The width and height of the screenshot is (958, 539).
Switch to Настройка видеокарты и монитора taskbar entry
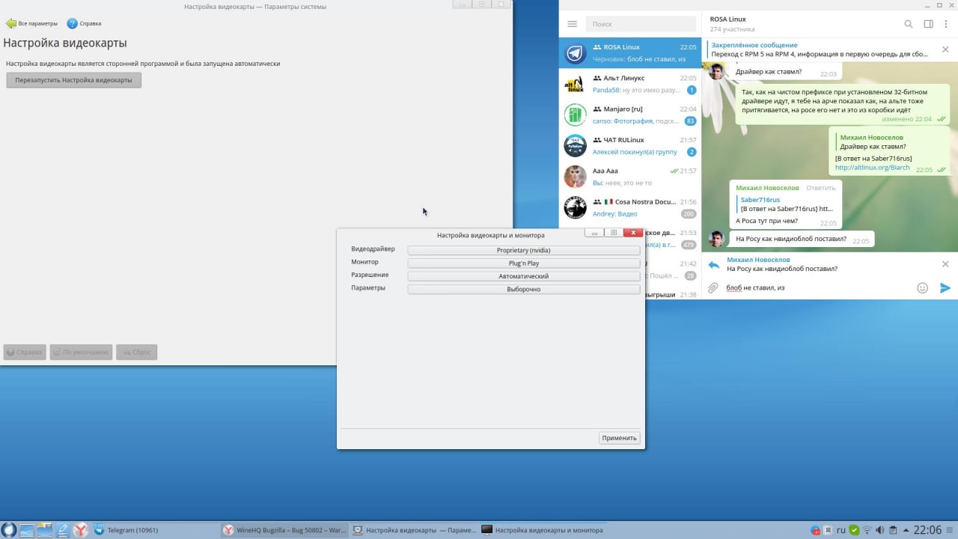pyautogui.click(x=543, y=530)
